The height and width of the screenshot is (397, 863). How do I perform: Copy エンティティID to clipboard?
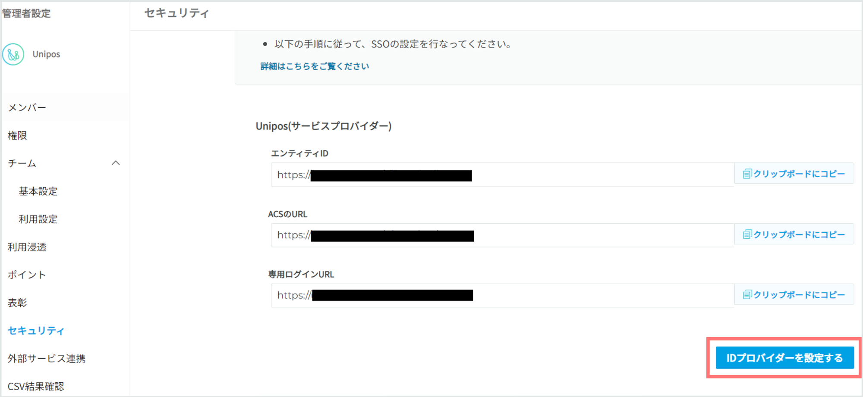[x=794, y=174]
